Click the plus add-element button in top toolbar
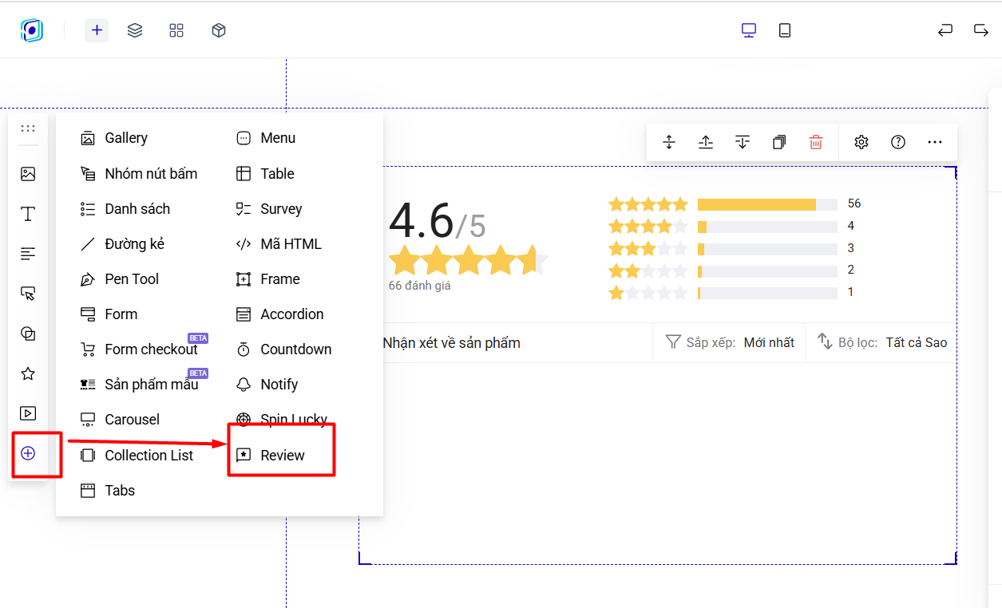The height and width of the screenshot is (608, 1002). pos(97,30)
